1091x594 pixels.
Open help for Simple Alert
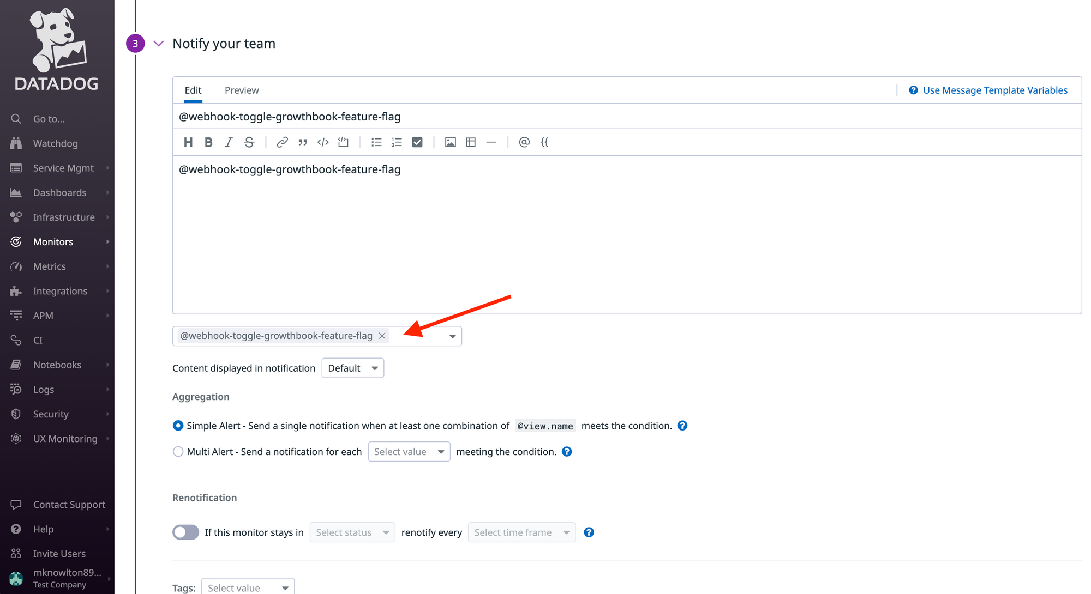click(x=682, y=426)
